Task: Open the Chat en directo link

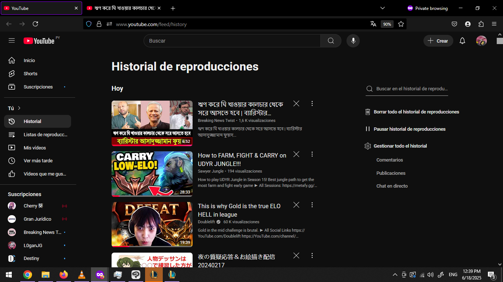Action: tap(392, 186)
